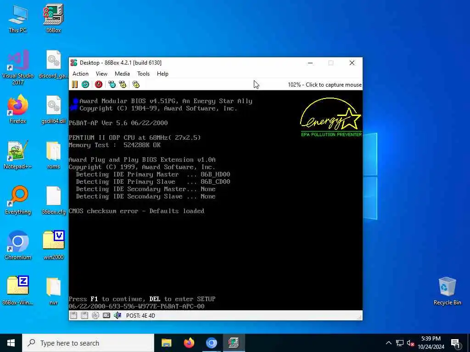The width and height of the screenshot is (470, 352).
Task: Select the gsdll64.dll file icon
Action: [x=53, y=110]
